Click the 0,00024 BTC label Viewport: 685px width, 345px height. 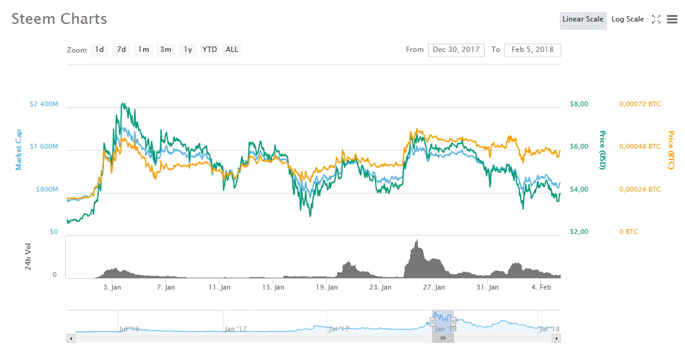tap(640, 189)
